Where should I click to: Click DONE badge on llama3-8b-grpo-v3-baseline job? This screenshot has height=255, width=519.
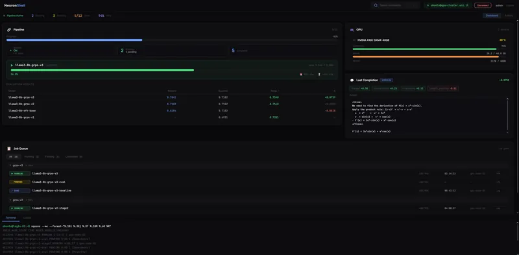[x=19, y=191]
